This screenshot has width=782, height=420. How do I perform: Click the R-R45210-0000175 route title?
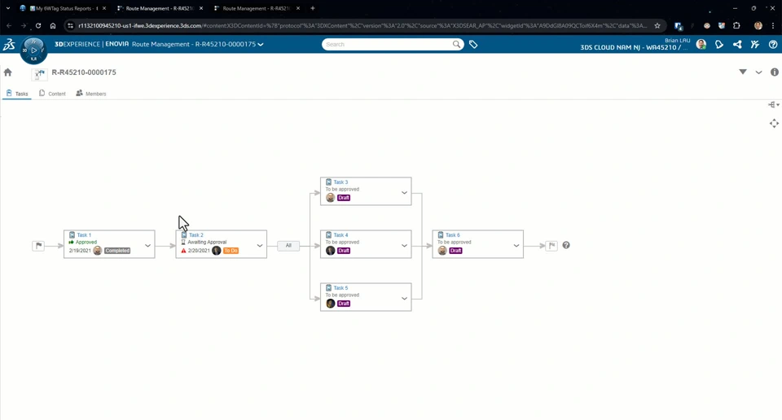tap(84, 72)
